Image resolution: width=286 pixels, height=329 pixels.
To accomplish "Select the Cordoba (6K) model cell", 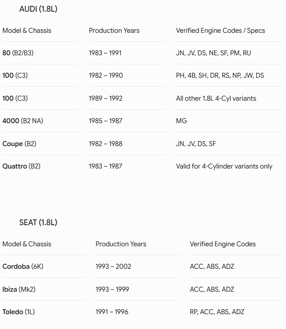I will 23,267.
